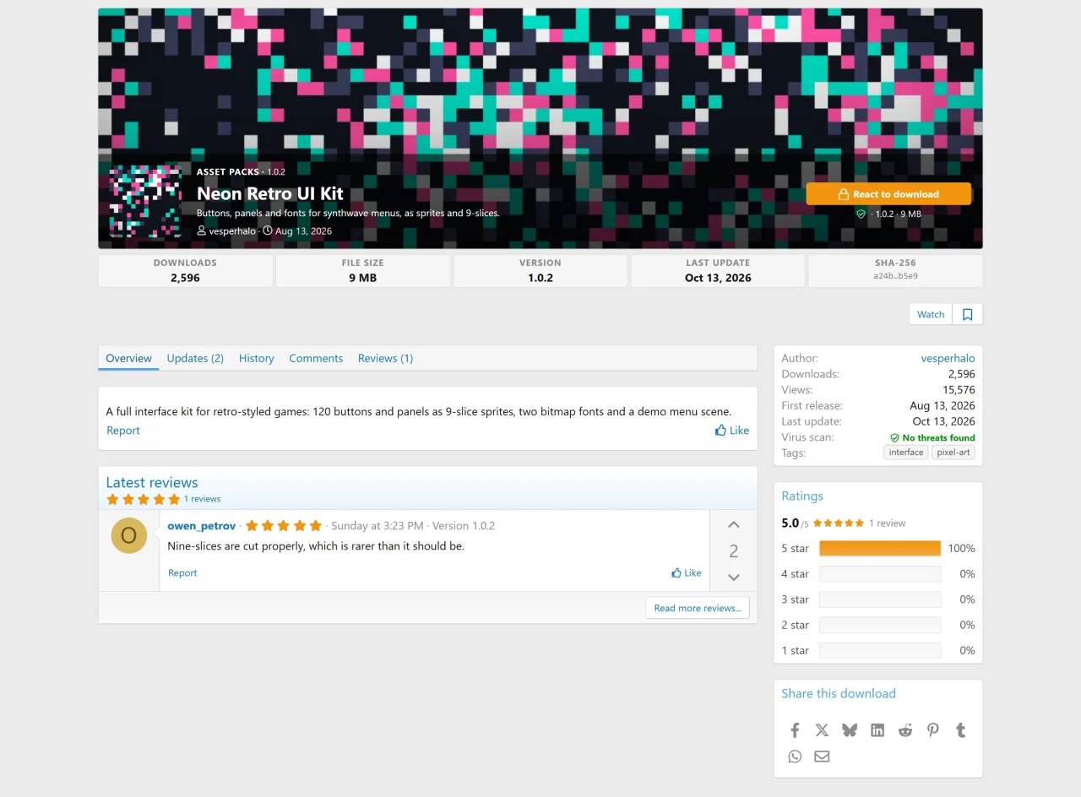Share on LinkedIn icon
This screenshot has height=797, width=1081.
coord(877,730)
